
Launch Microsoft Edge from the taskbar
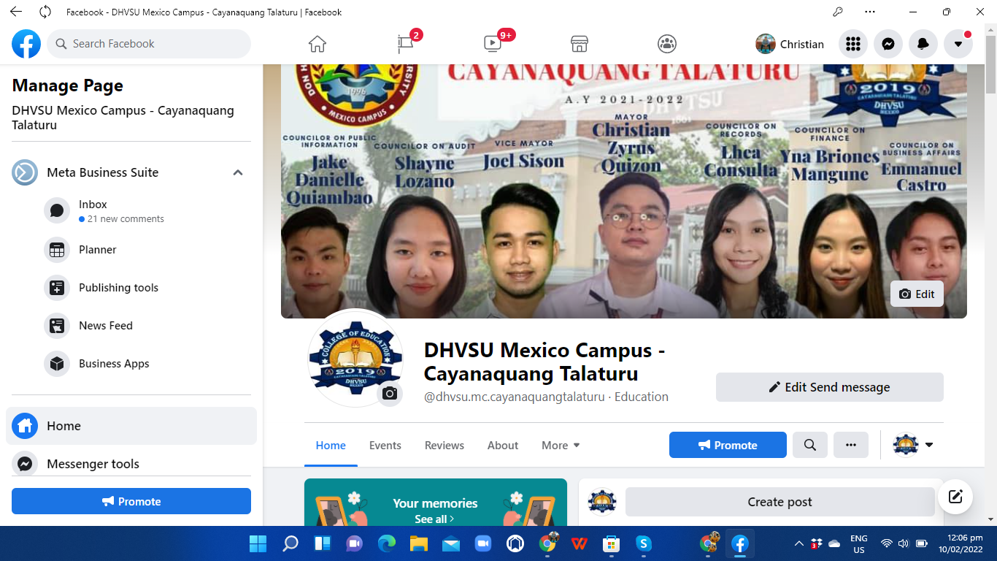point(386,544)
